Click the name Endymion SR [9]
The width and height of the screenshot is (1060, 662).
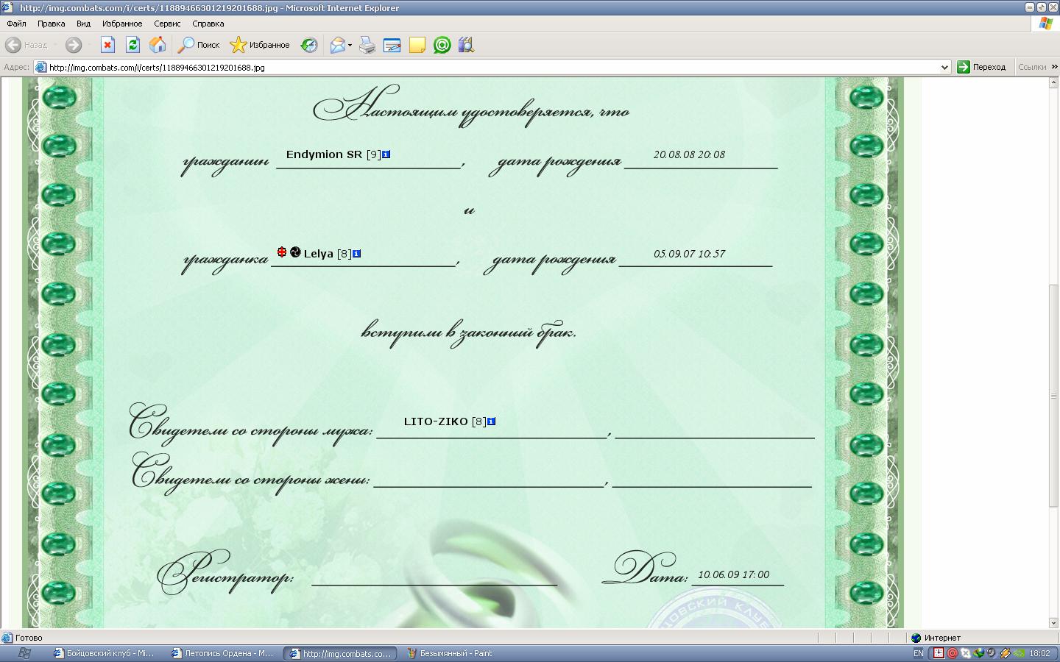pyautogui.click(x=333, y=154)
